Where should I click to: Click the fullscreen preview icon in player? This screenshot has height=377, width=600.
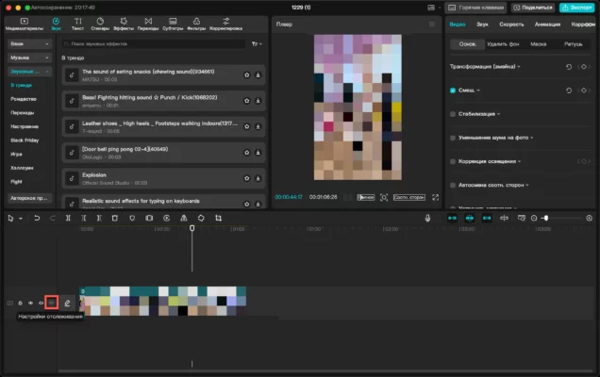click(436, 197)
